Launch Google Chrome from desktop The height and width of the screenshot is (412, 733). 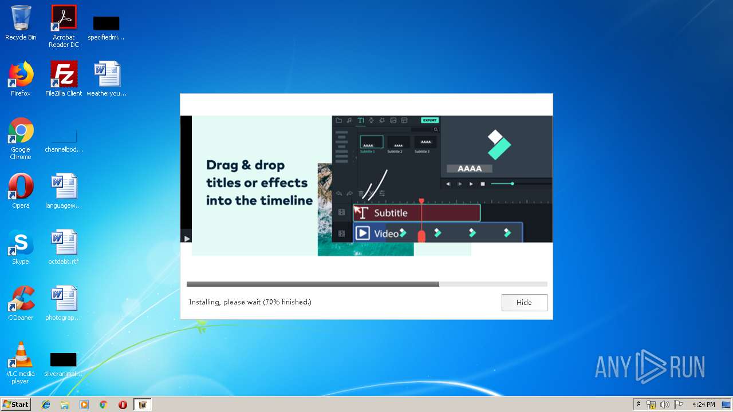pyautogui.click(x=21, y=138)
